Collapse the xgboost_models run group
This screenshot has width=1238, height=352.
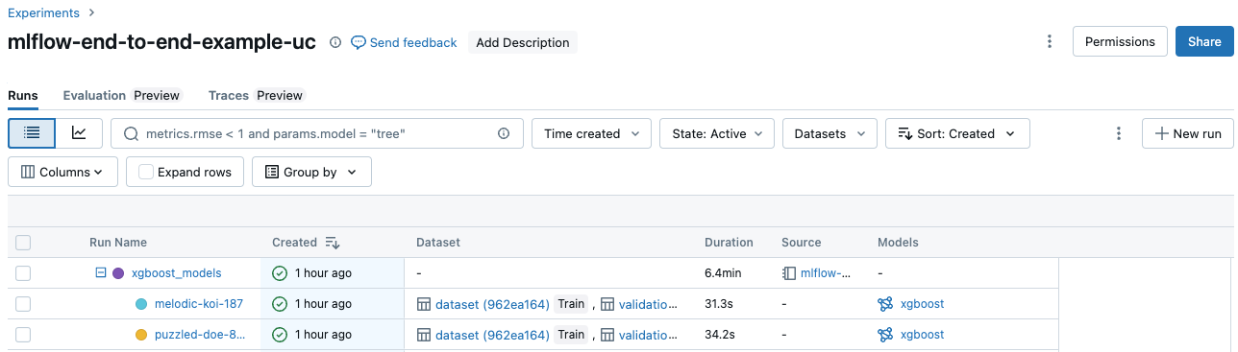click(100, 273)
